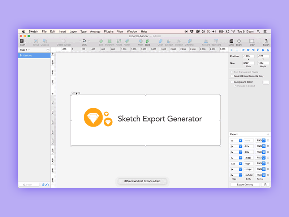Image resolution: width=289 pixels, height=217 pixels.
Task: Click the Export Desktop button
Action: (245, 185)
